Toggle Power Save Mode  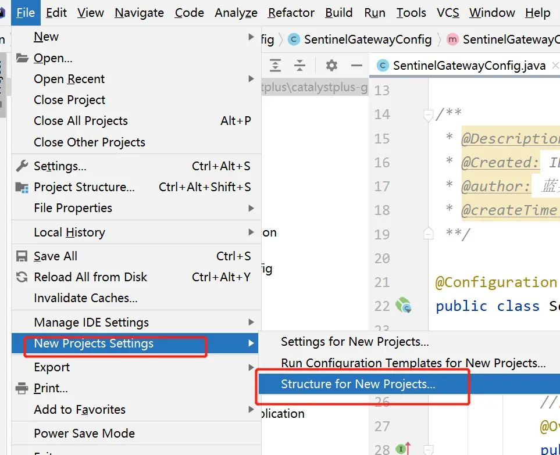pos(84,433)
